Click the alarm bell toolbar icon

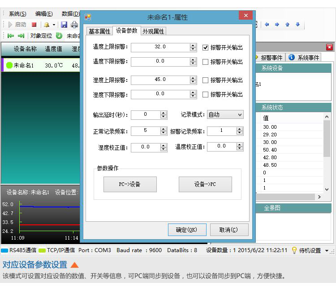pyautogui.click(x=47, y=25)
